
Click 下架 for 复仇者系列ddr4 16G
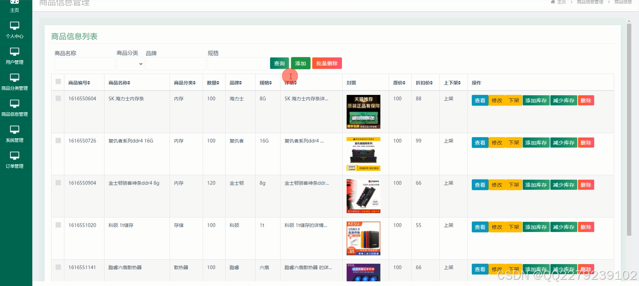pos(513,143)
